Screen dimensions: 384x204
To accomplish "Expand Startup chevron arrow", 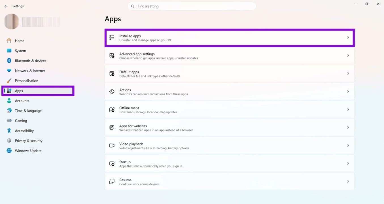I will 348,163.
